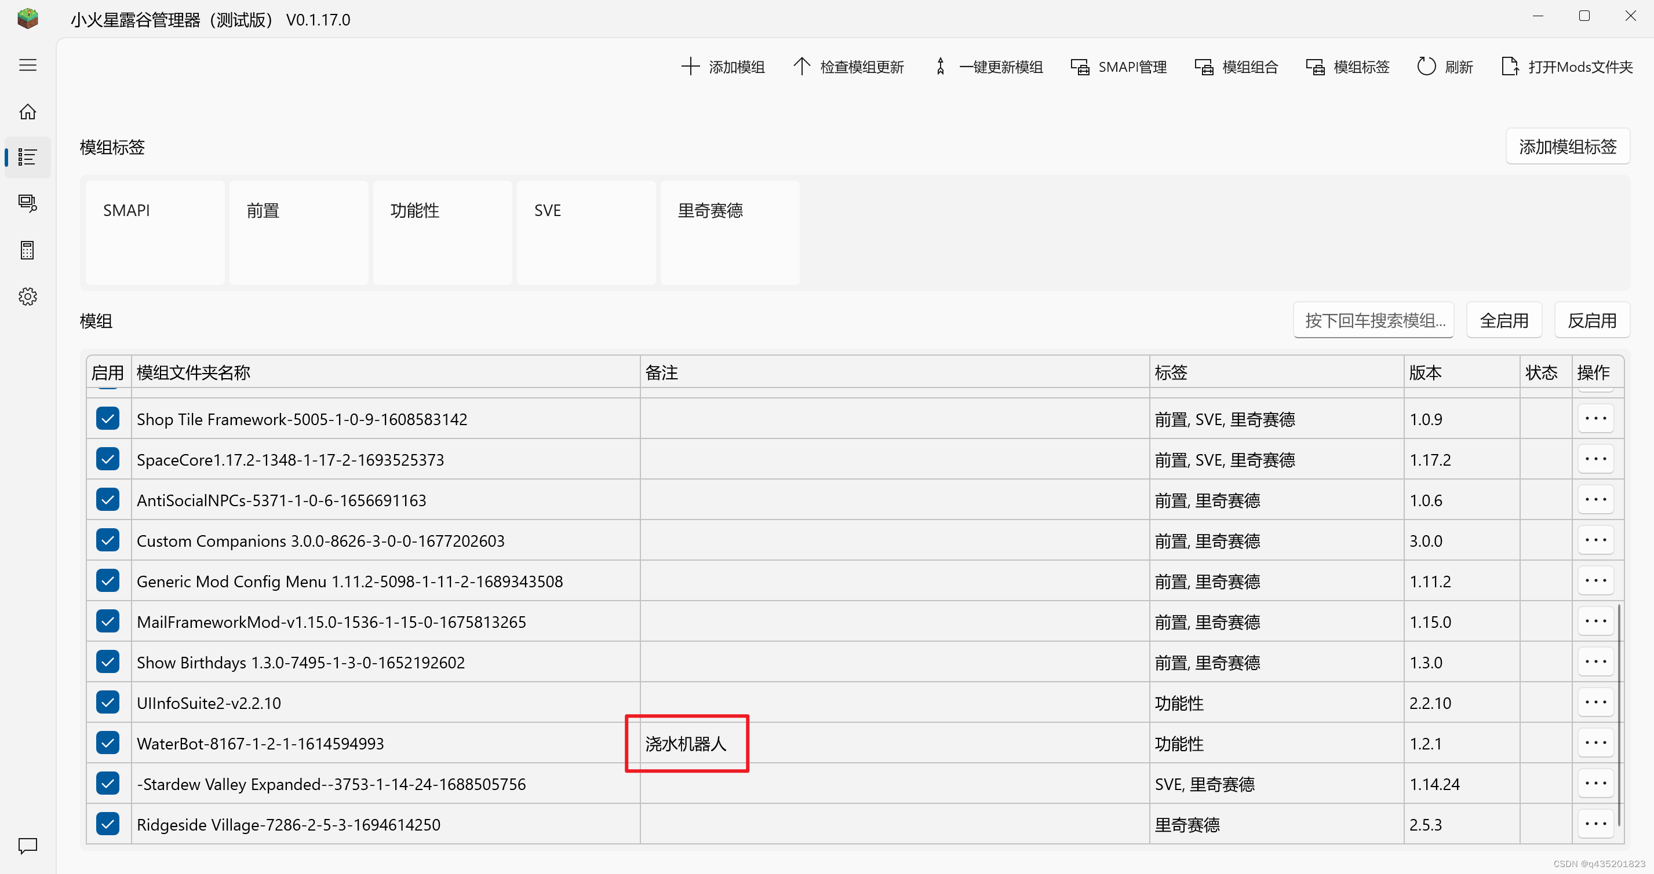Select the SVE tag card
The height and width of the screenshot is (874, 1654).
[x=587, y=232]
